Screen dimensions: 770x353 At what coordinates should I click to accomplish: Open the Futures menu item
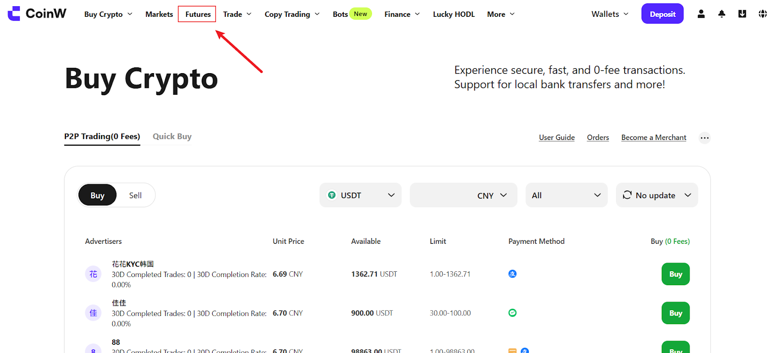pyautogui.click(x=198, y=14)
